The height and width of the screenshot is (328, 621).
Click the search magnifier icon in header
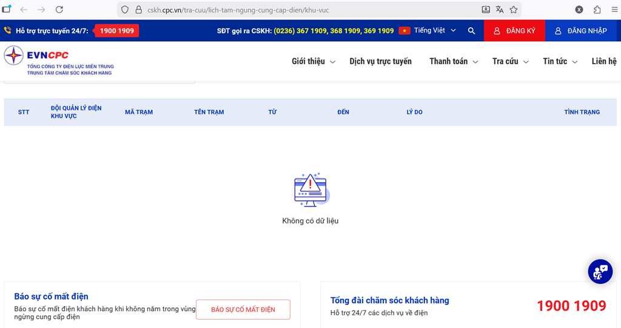coord(471,31)
